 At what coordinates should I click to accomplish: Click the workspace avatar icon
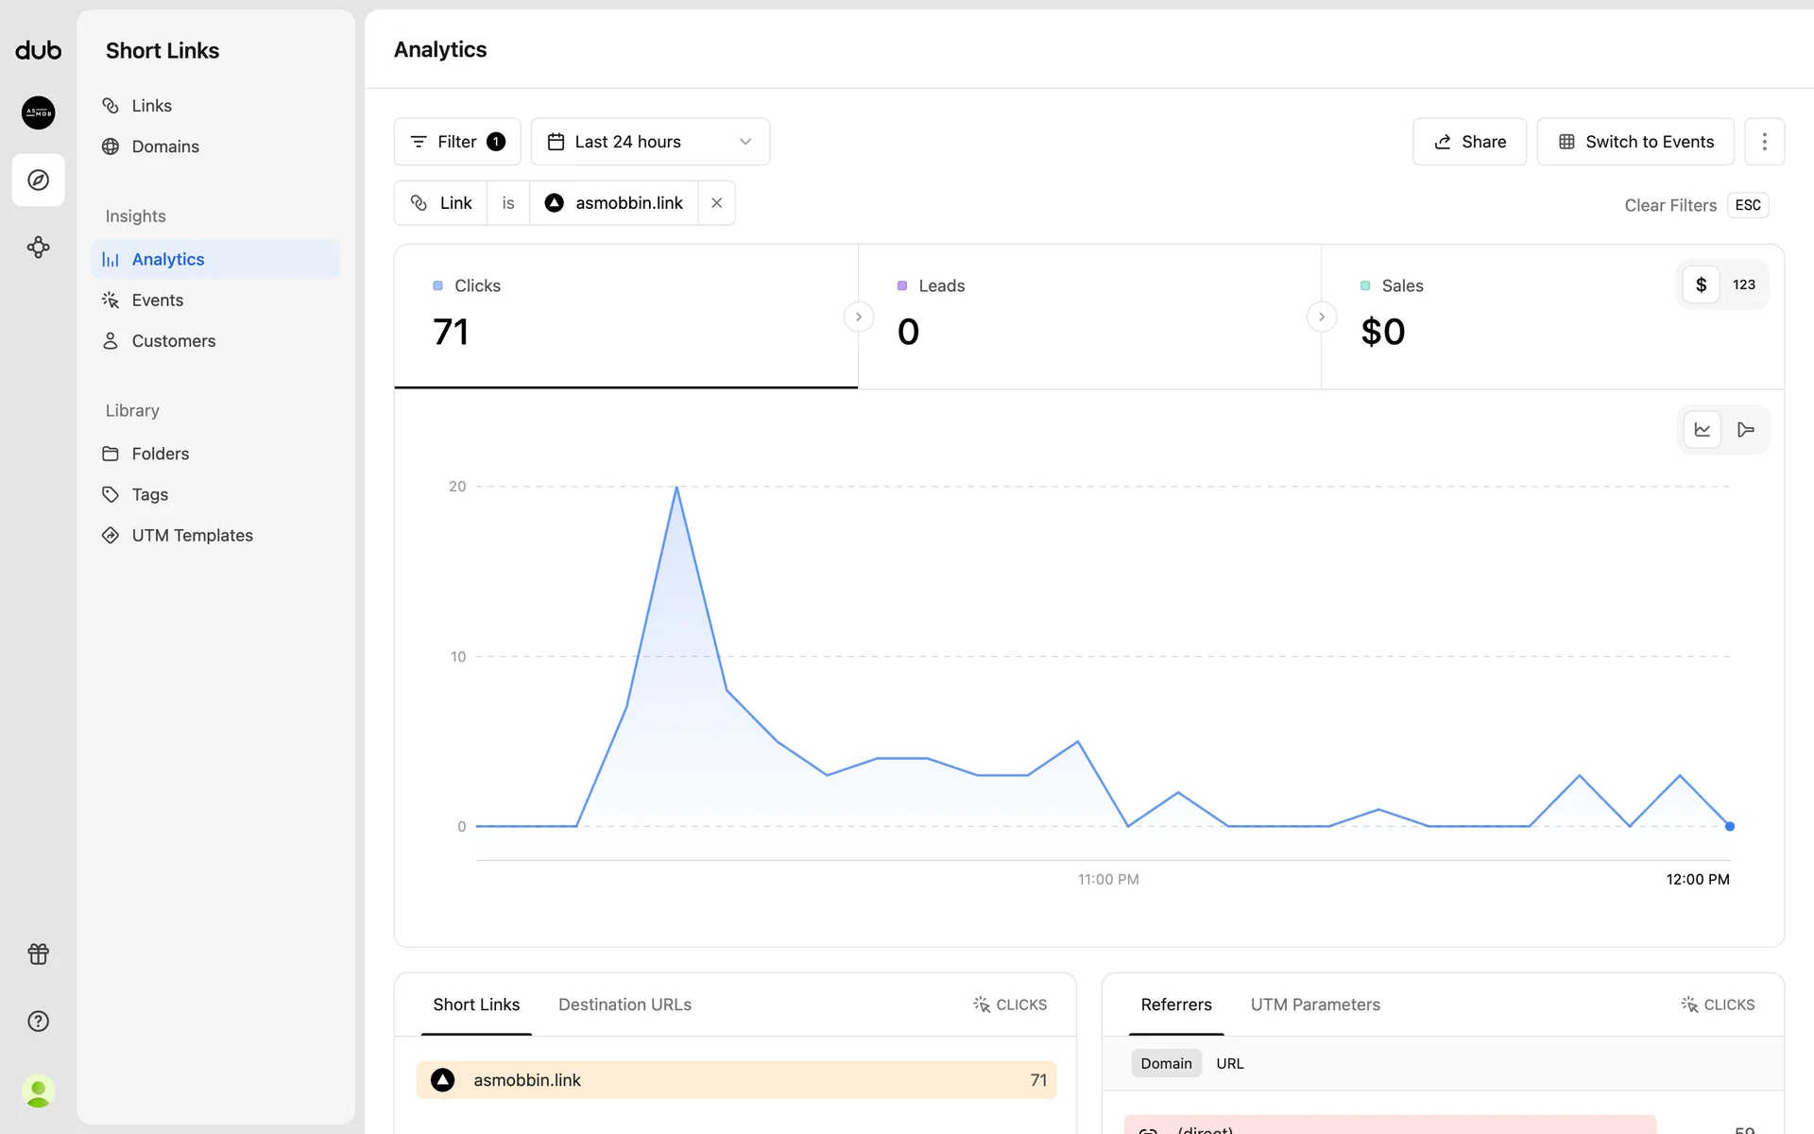[x=38, y=112]
